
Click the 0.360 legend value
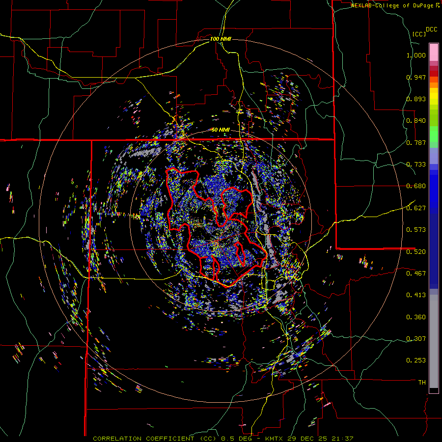[416, 317]
